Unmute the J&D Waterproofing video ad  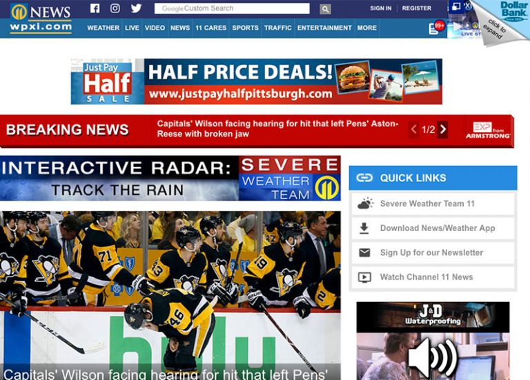tap(431, 359)
